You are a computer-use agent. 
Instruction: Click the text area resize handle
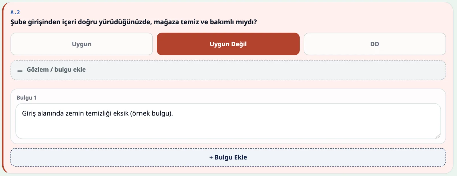click(x=438, y=136)
